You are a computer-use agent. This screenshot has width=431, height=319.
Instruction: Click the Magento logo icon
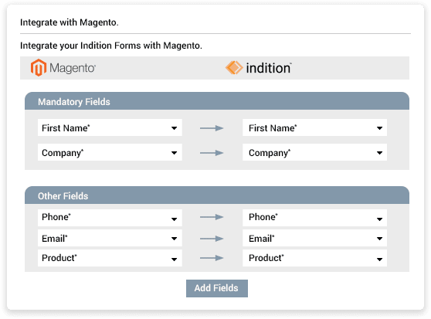38,68
